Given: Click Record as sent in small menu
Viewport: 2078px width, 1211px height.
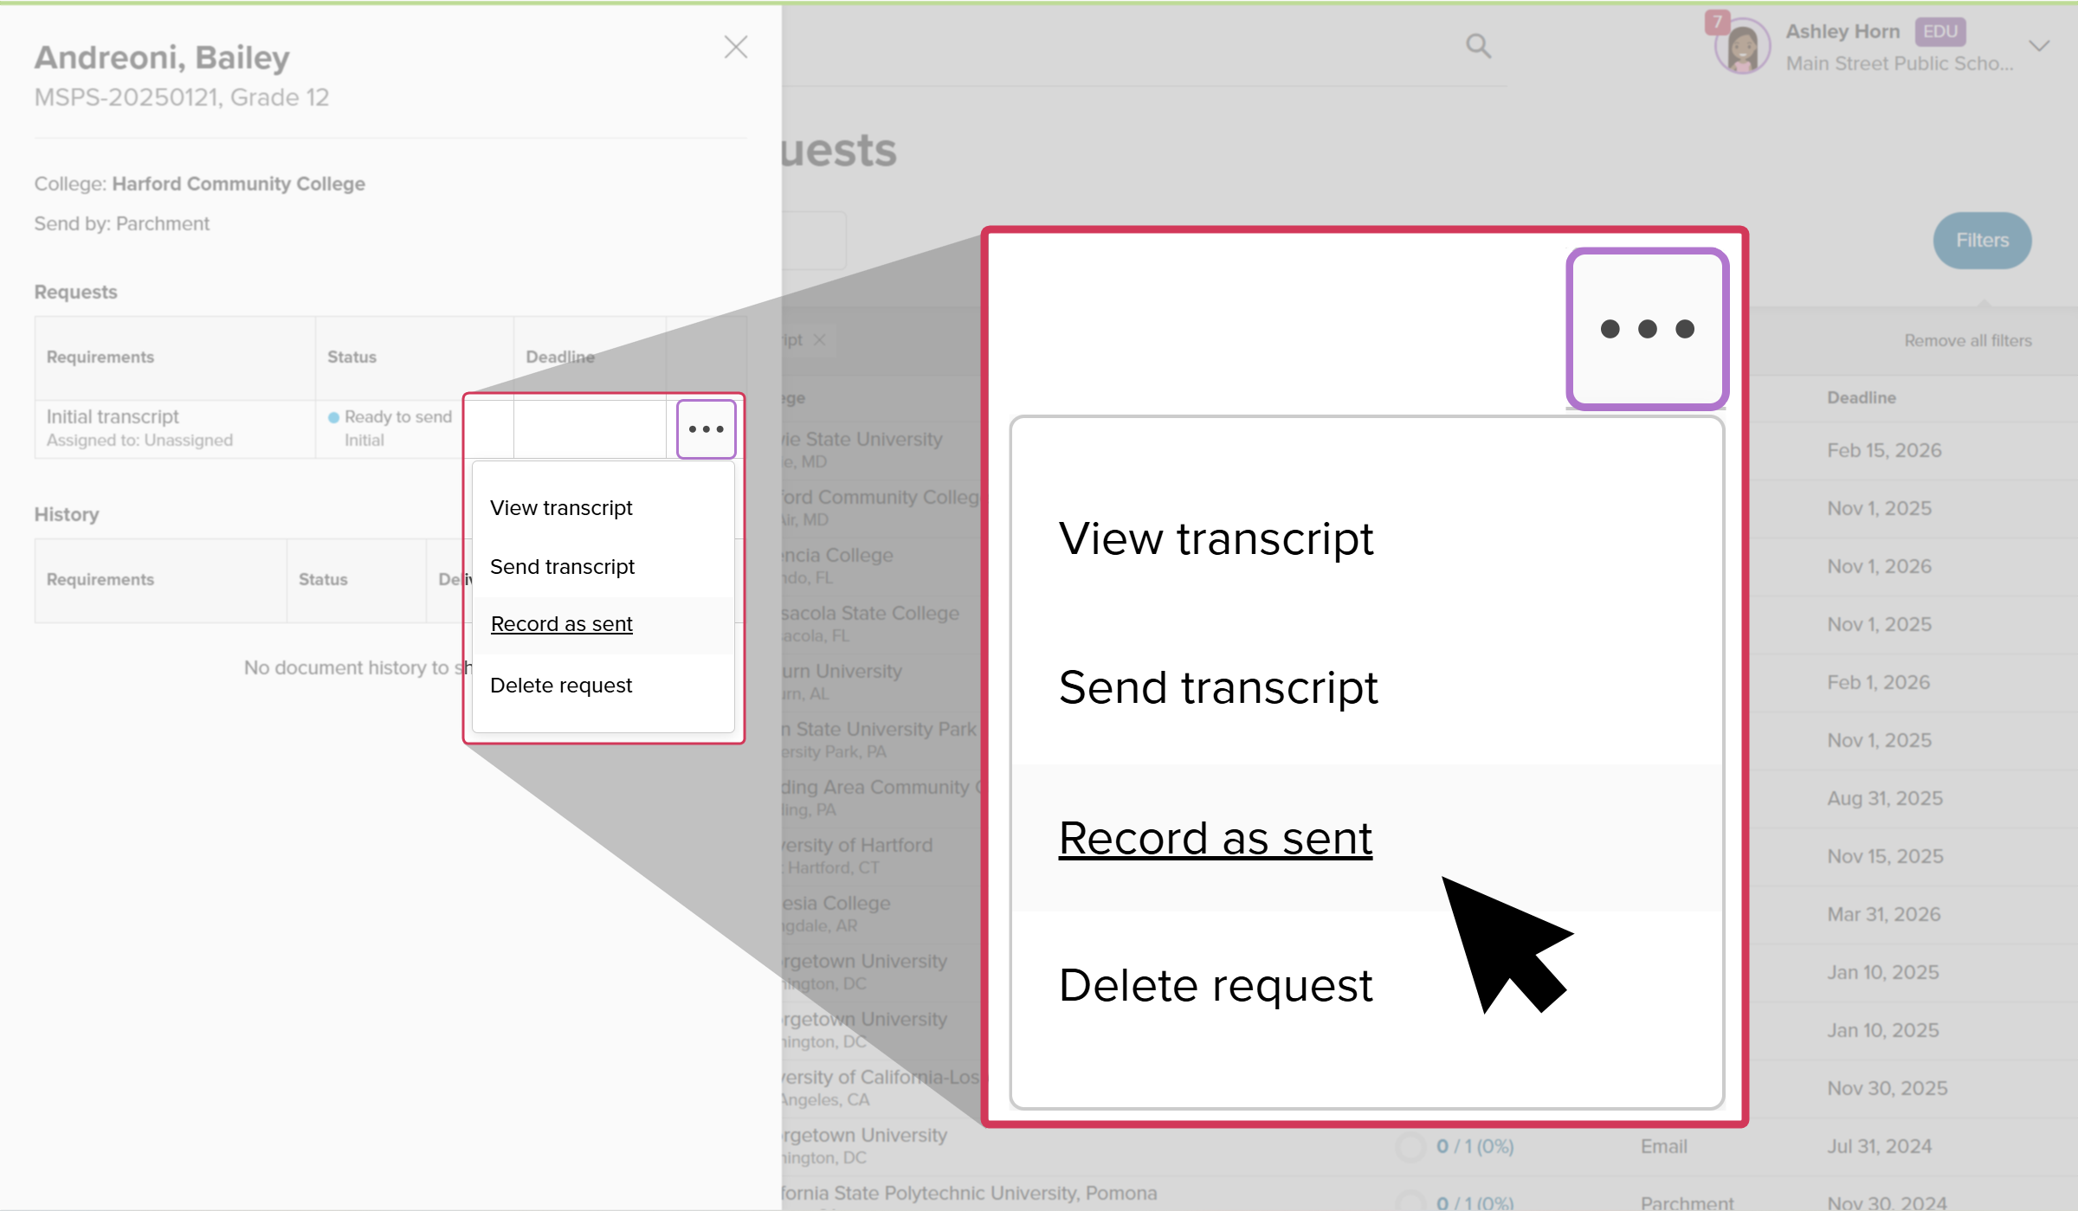Looking at the screenshot, I should click(x=561, y=624).
